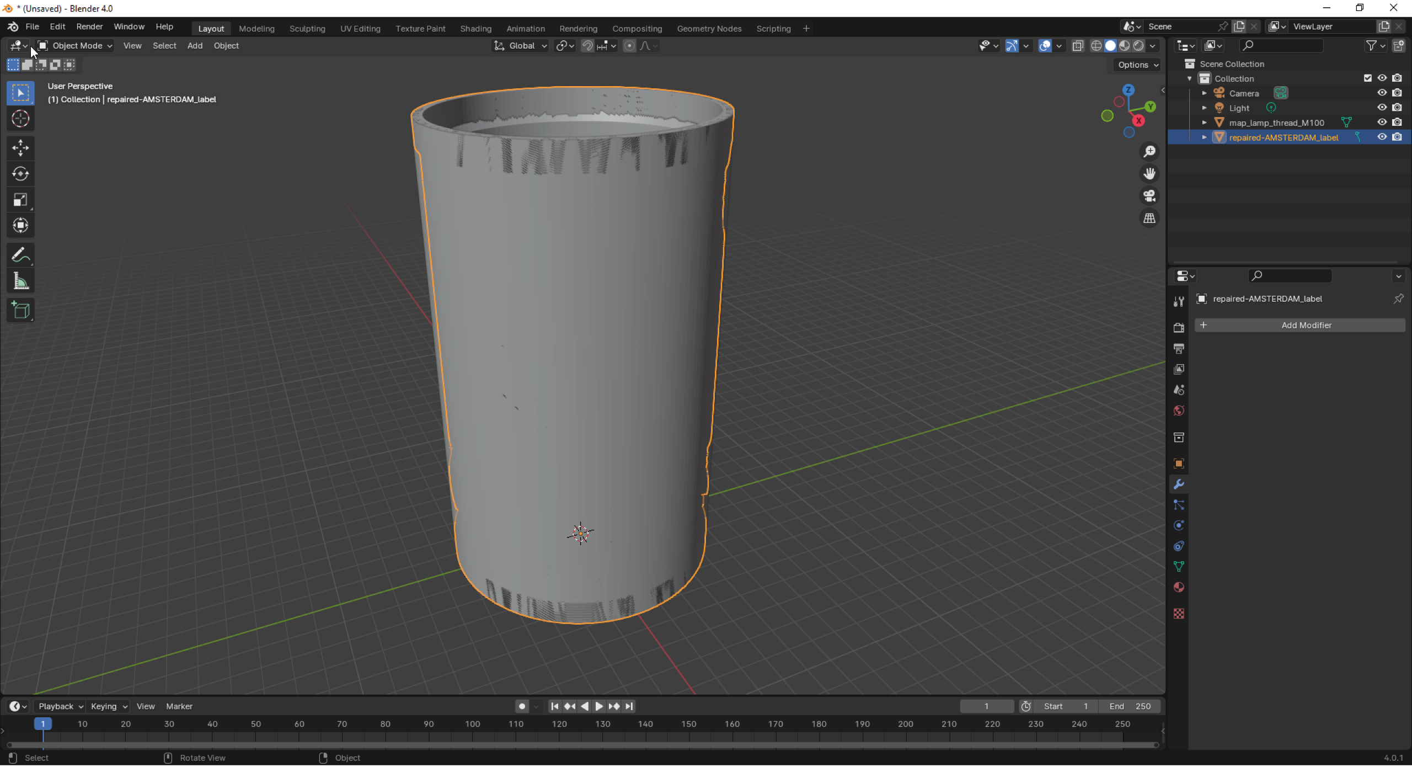Toggle X-Ray view in the viewport header
This screenshot has width=1412, height=767.
pyautogui.click(x=1077, y=46)
